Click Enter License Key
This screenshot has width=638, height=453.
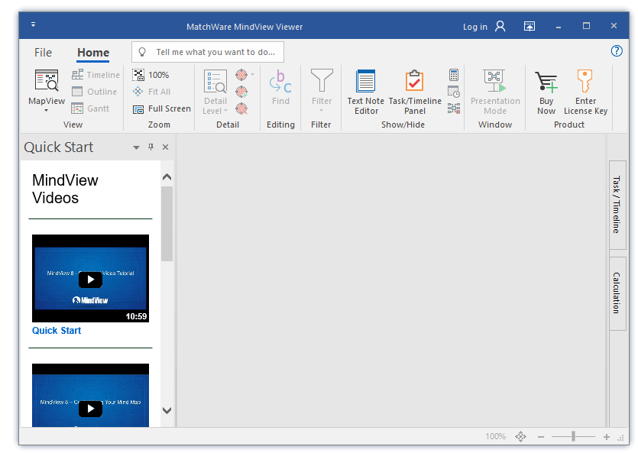pos(585,92)
